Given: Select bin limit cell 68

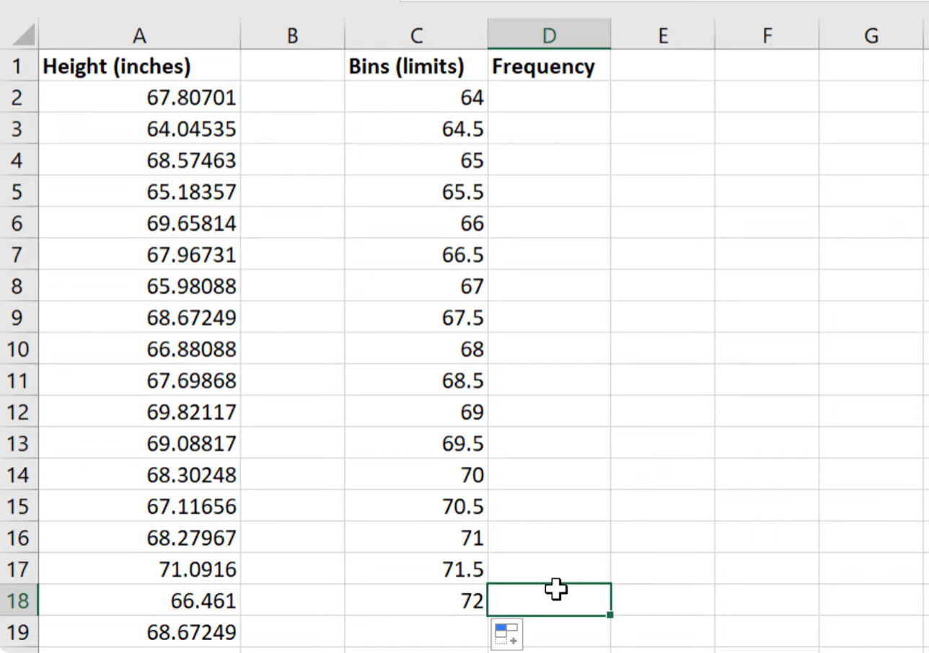Looking at the screenshot, I should (416, 350).
